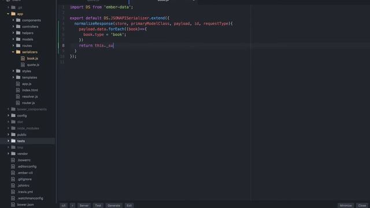The width and height of the screenshot is (370, 208).
Task: Select the "quote.js" file name in tree
Action: tap(33, 65)
